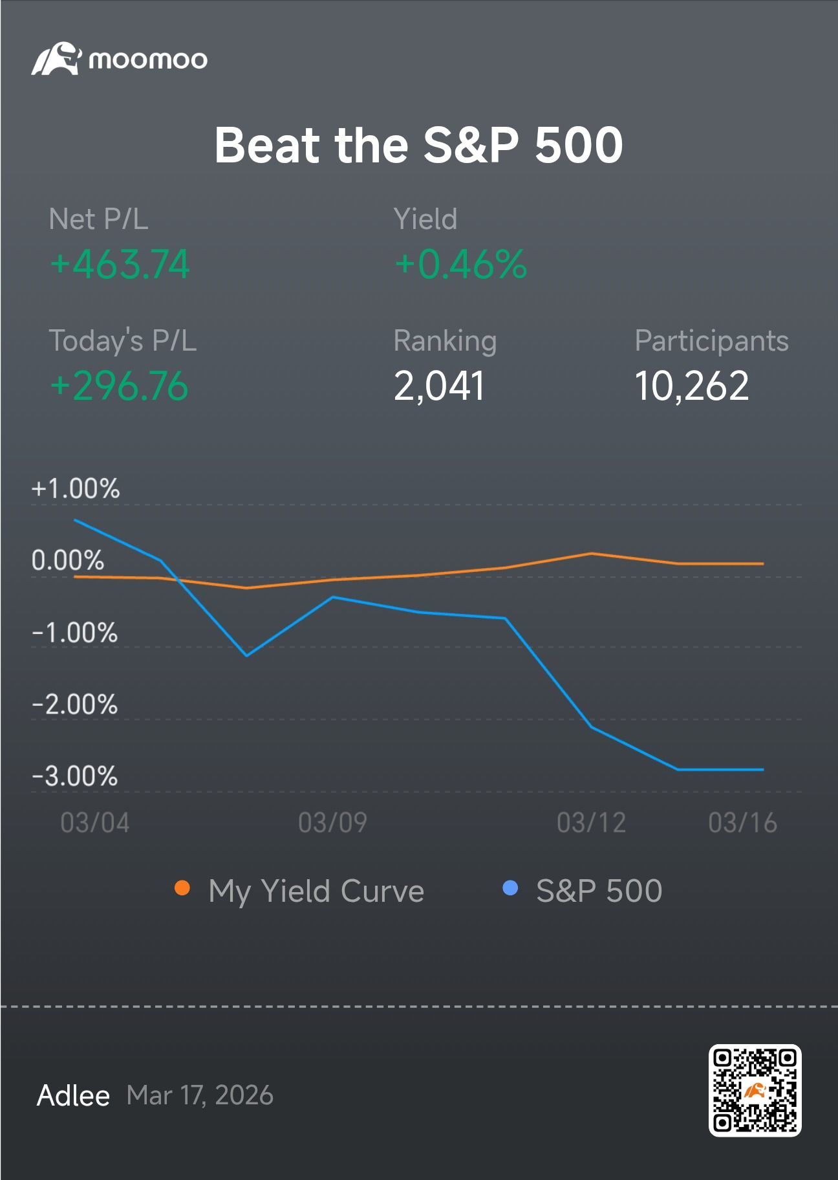The width and height of the screenshot is (838, 1180).
Task: Click the -3.00% axis label
Action: click(75, 776)
